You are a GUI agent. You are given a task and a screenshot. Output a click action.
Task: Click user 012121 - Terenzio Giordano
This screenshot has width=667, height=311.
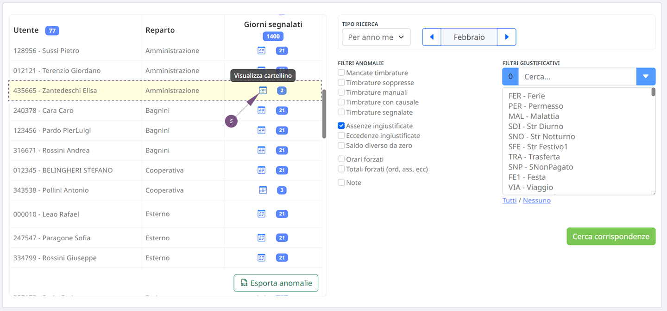pos(57,71)
